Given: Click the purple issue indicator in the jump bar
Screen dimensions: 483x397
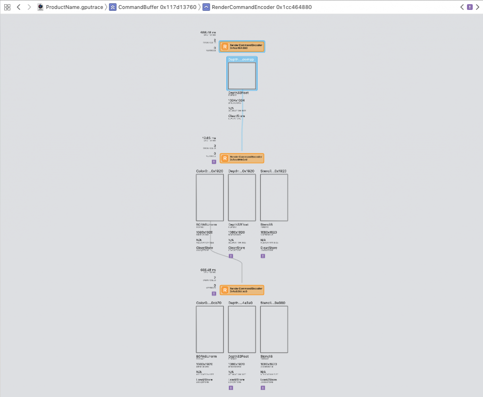Looking at the screenshot, I should (x=469, y=7).
